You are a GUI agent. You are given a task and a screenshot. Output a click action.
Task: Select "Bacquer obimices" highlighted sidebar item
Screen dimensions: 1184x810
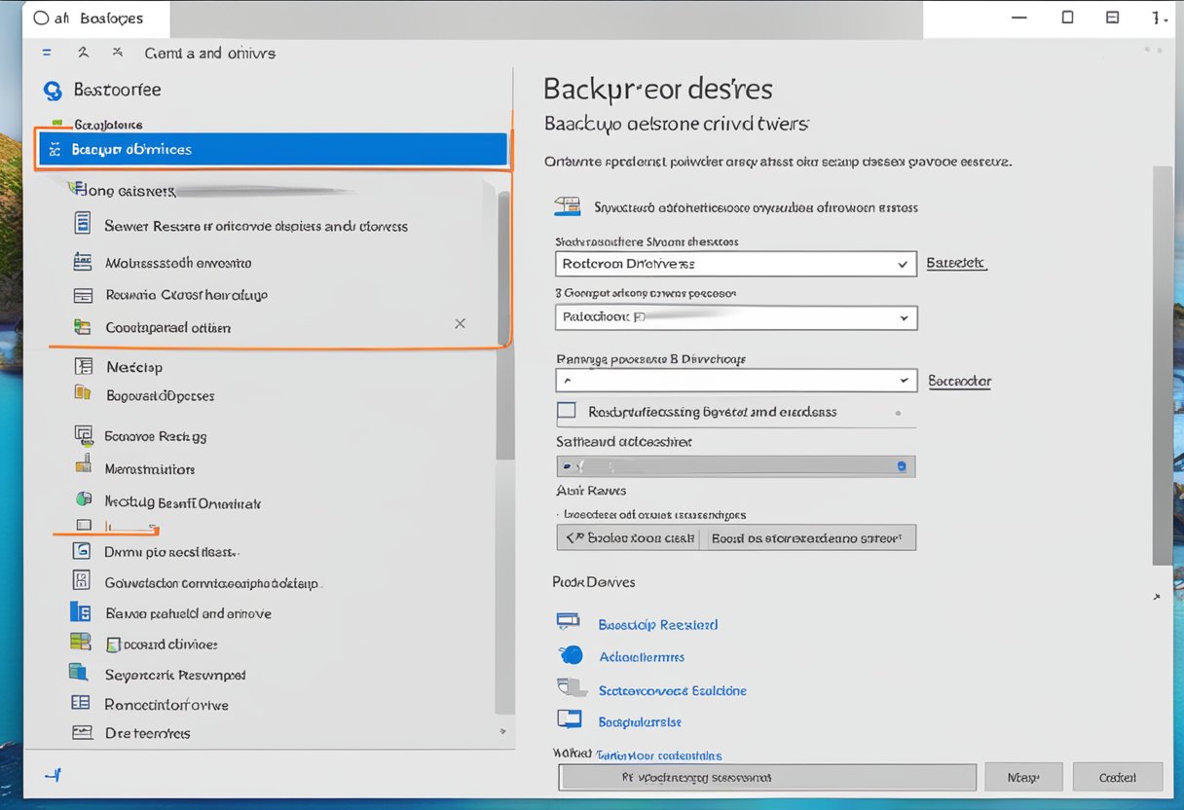coord(273,150)
